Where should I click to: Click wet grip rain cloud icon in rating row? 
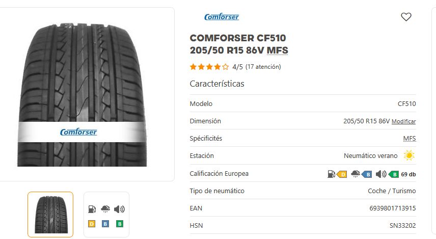[x=356, y=174]
